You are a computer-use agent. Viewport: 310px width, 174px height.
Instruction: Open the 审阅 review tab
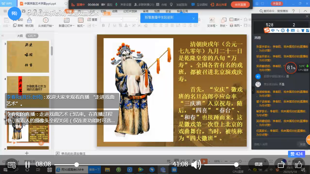click(145, 11)
